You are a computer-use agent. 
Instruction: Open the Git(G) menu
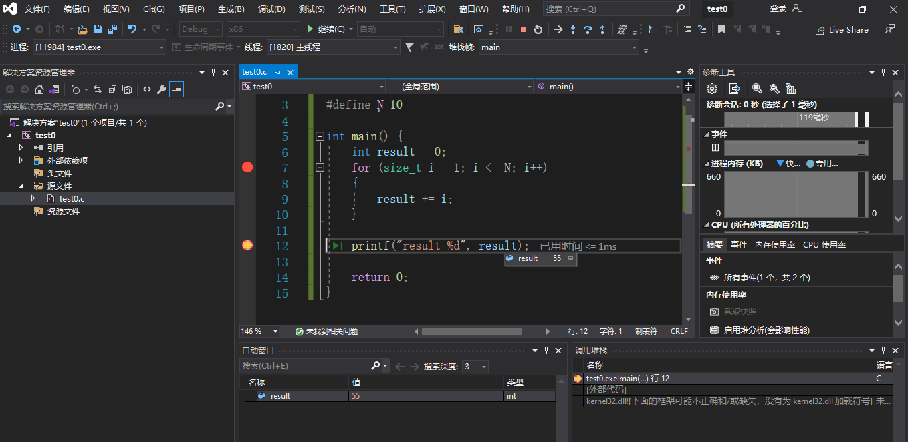coord(154,9)
